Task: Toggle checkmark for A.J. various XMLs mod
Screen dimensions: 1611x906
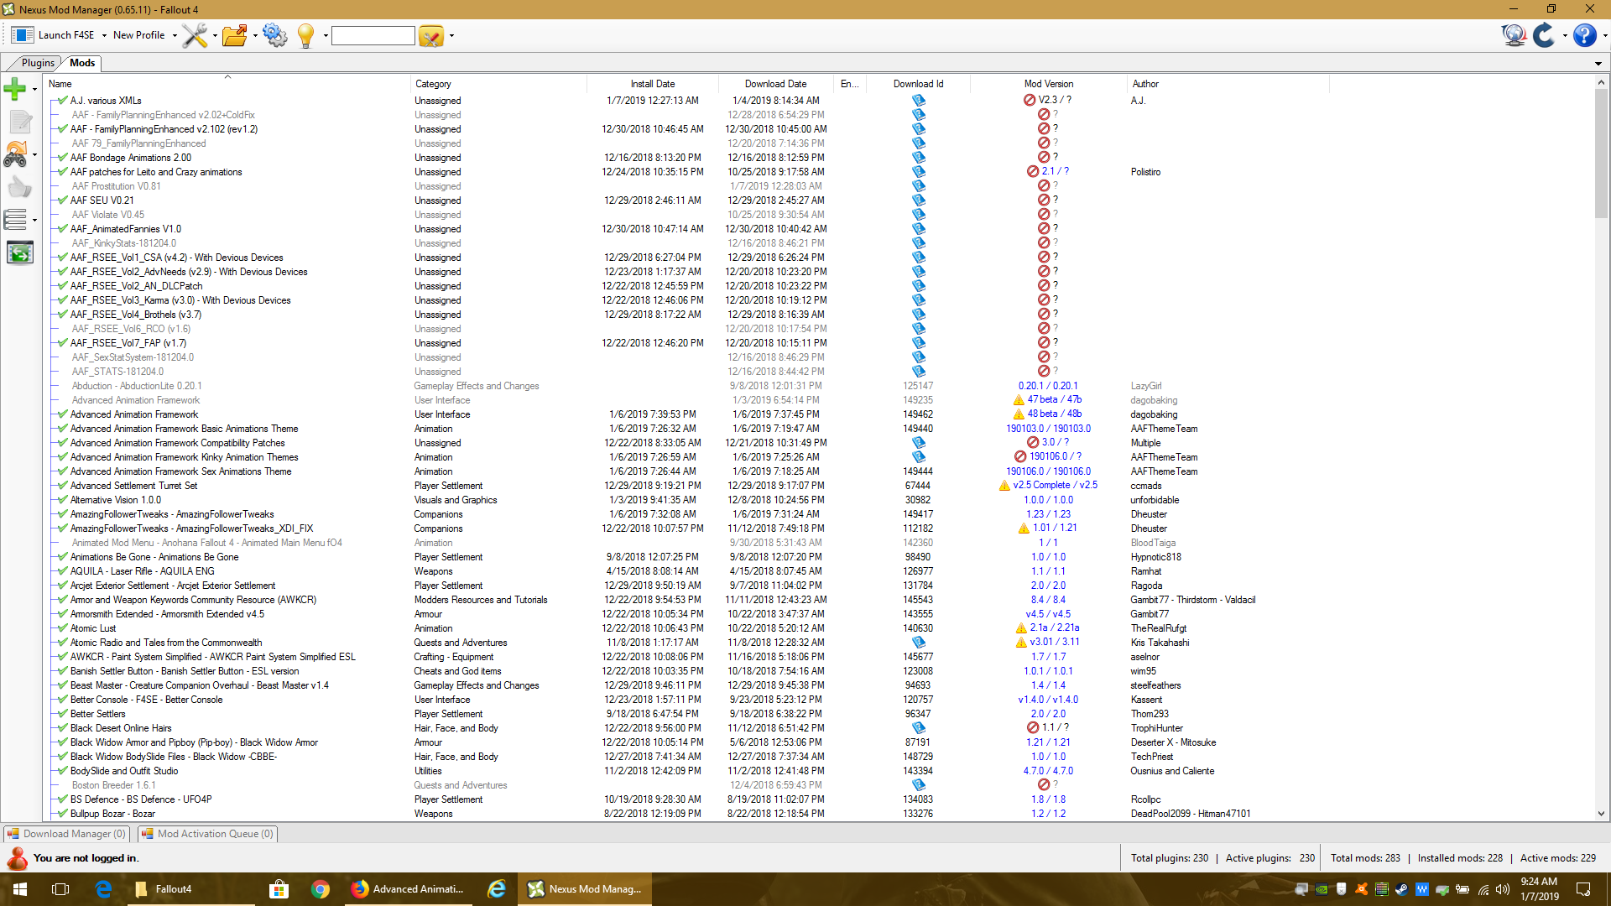Action: click(x=63, y=101)
